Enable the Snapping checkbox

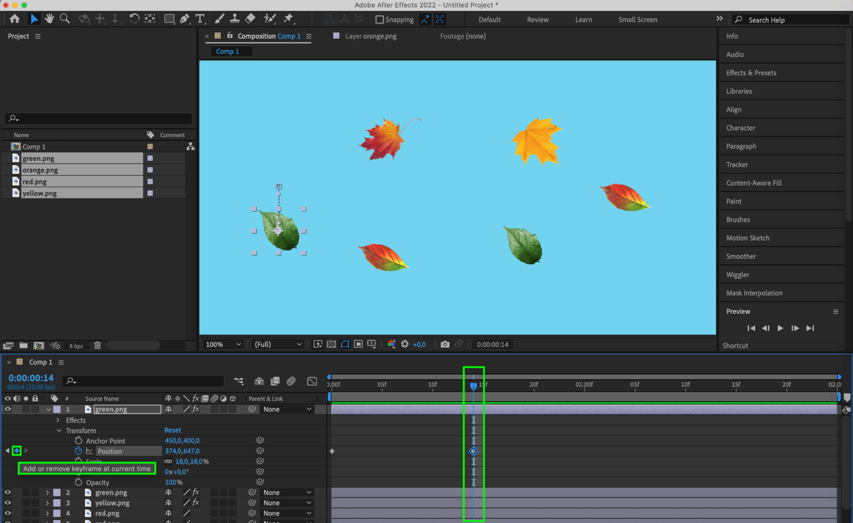click(379, 20)
